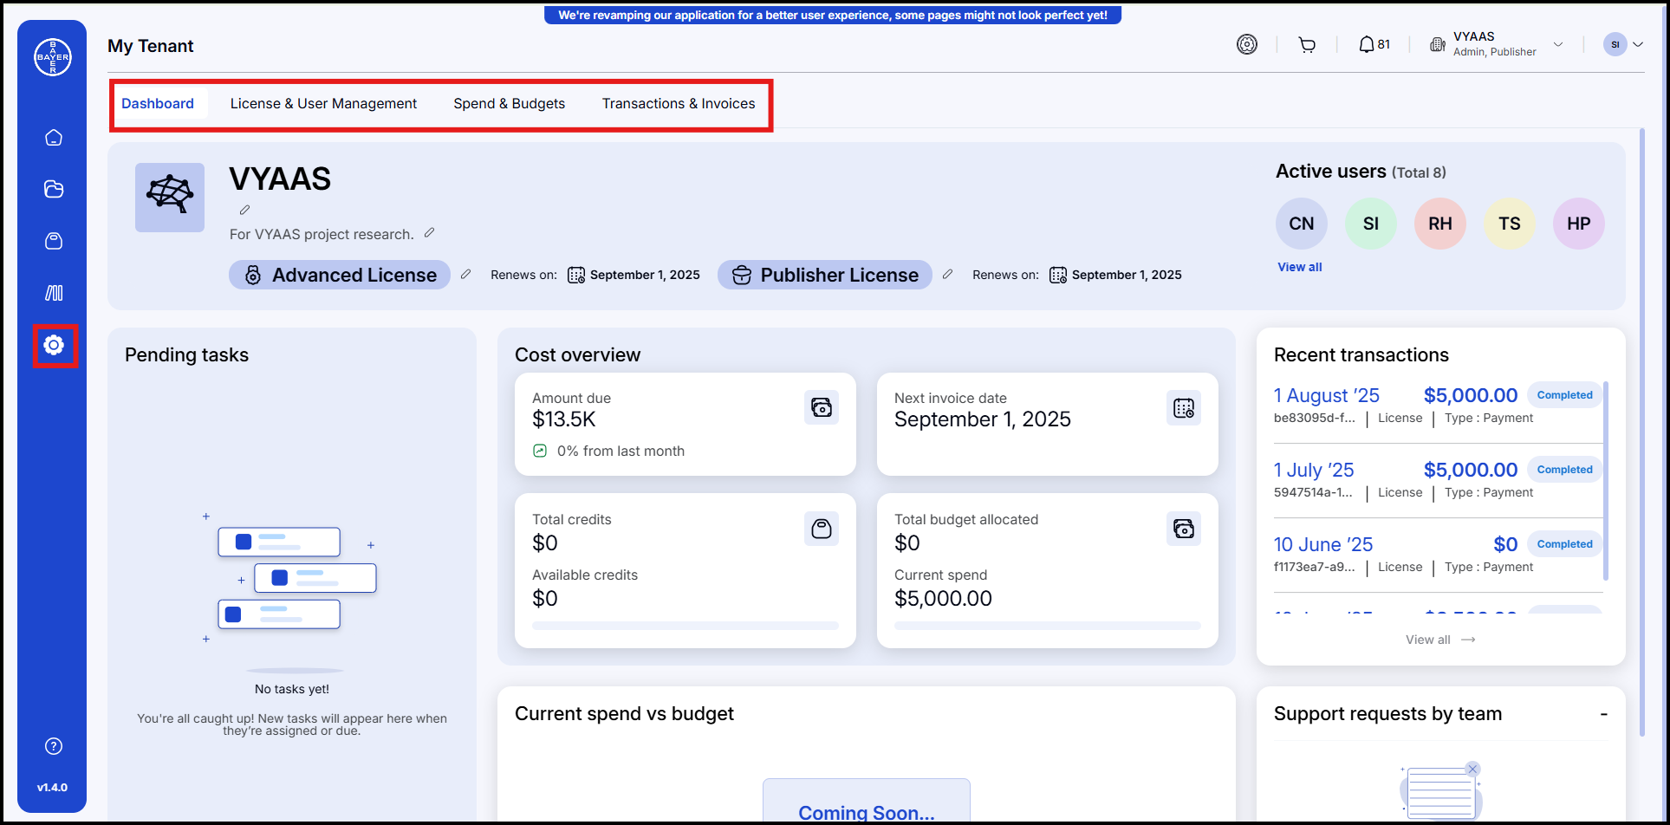Switch to Spend & Budgets tab
The width and height of the screenshot is (1670, 825).
tap(510, 103)
